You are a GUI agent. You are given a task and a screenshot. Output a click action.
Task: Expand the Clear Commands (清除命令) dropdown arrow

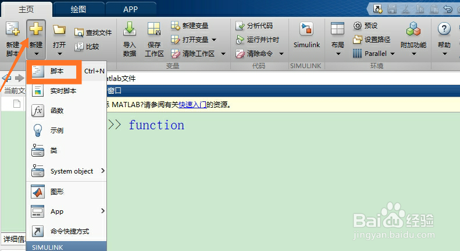tap(281, 54)
